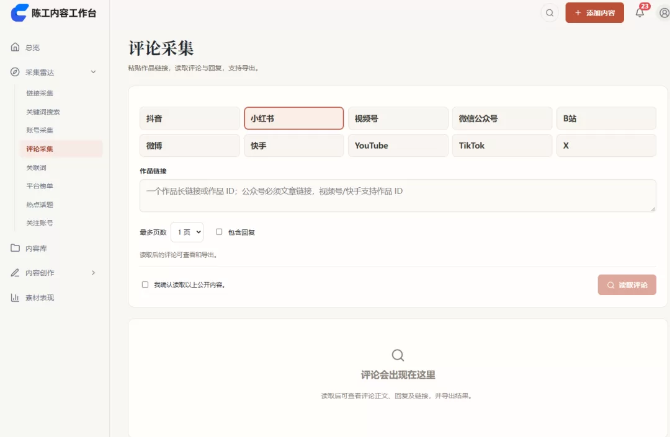This screenshot has height=437, width=670.
Task: Click the 素材表现 bar chart icon
Action: [x=15, y=297]
